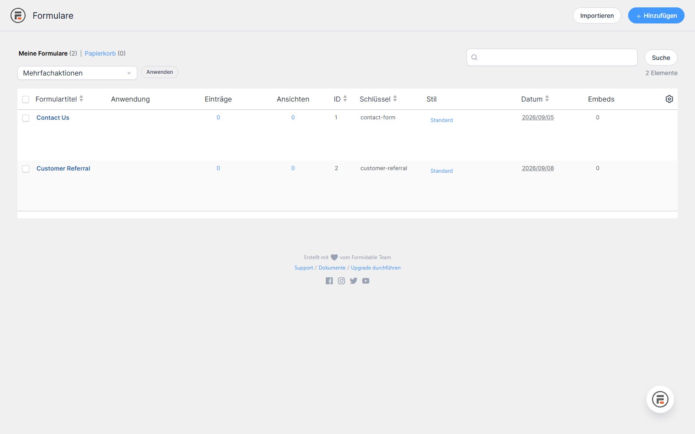695x434 pixels.
Task: Click the contact-form key text
Action: (x=378, y=117)
